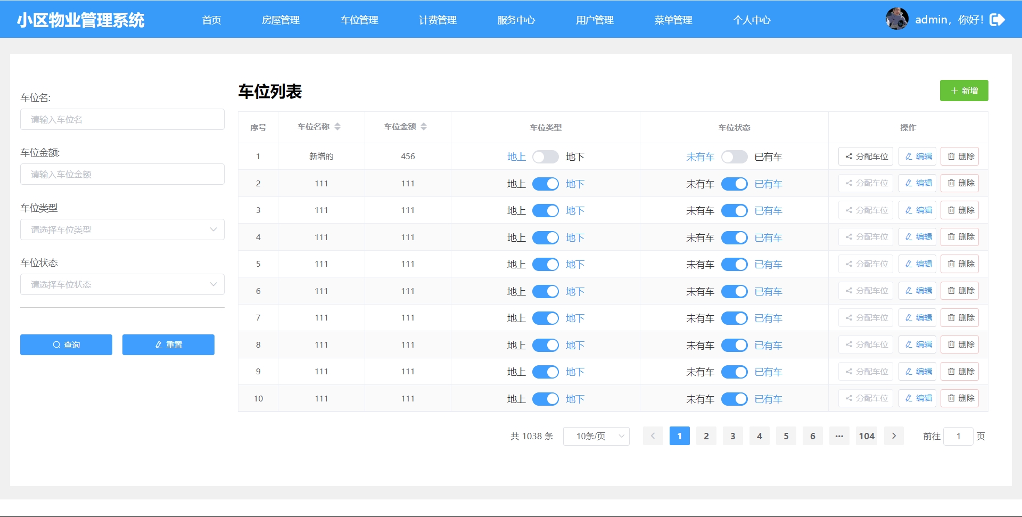Open the 10条/页 page size dropdown
1022x517 pixels.
(596, 436)
